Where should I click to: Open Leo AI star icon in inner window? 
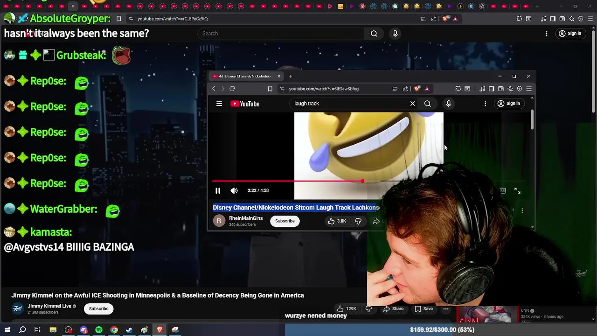tap(510, 89)
